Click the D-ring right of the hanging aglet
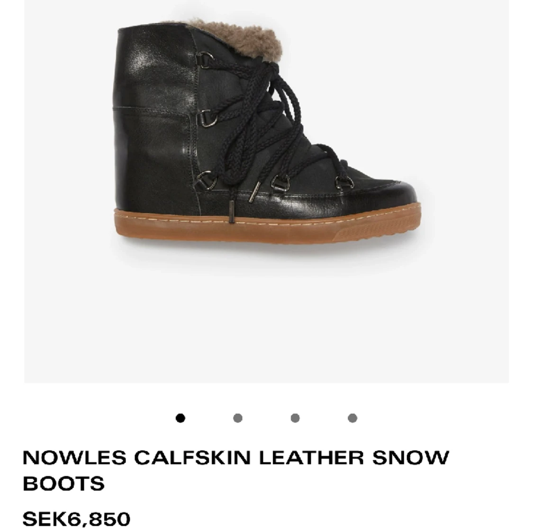 (x=280, y=183)
